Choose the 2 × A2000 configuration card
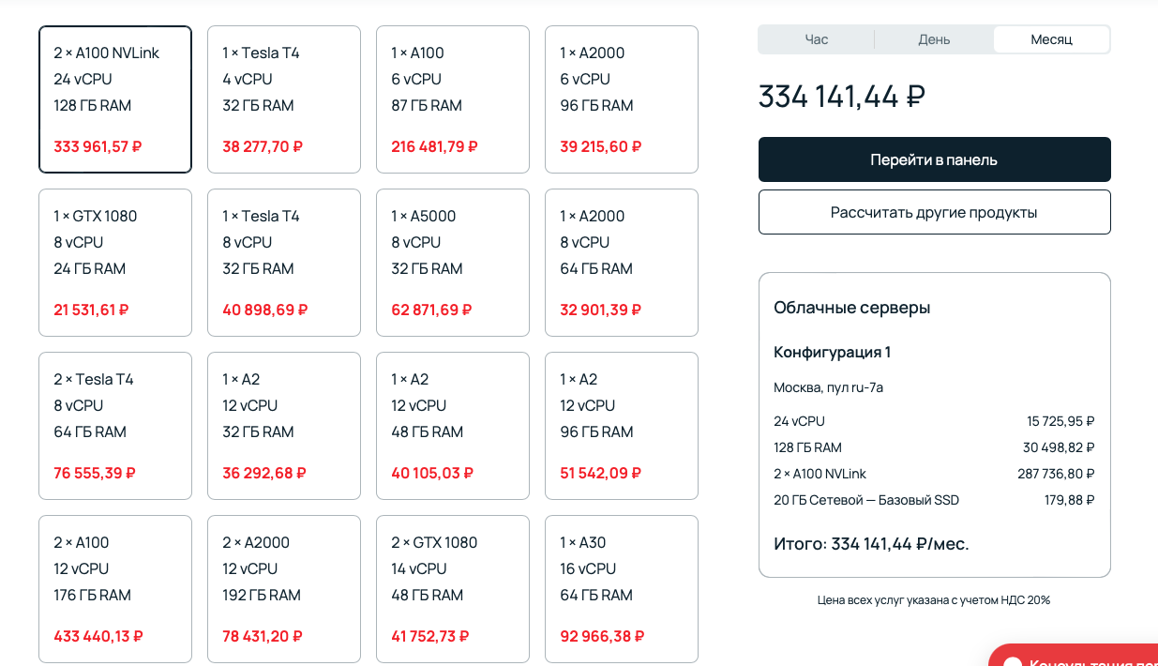 [x=284, y=589]
